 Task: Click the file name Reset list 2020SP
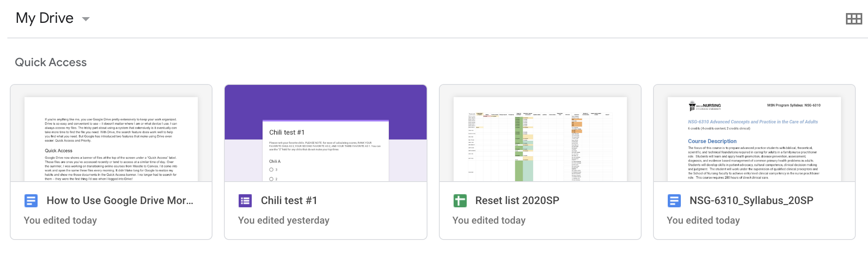click(517, 201)
